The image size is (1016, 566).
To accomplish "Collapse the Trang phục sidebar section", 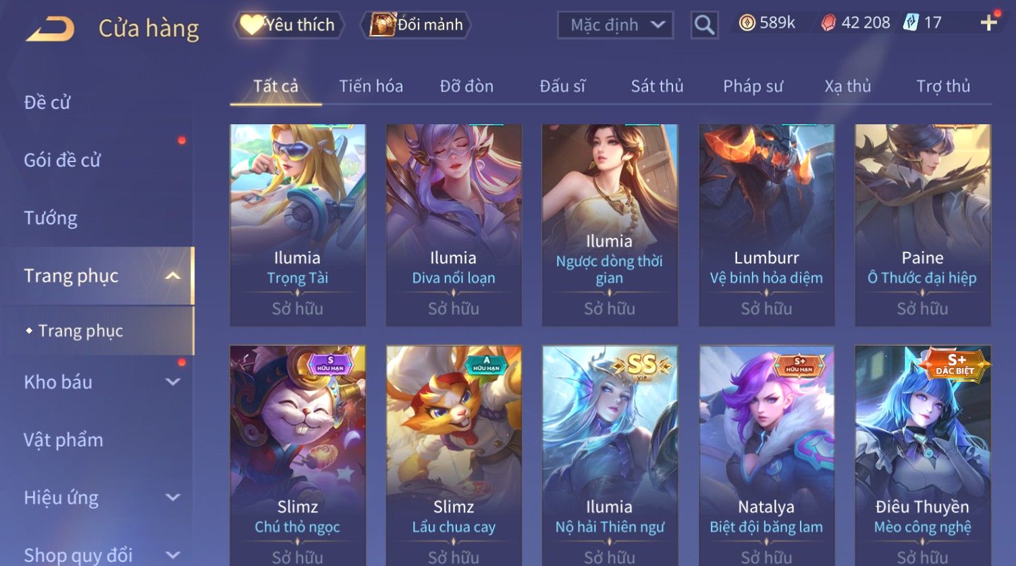I will coord(173,276).
